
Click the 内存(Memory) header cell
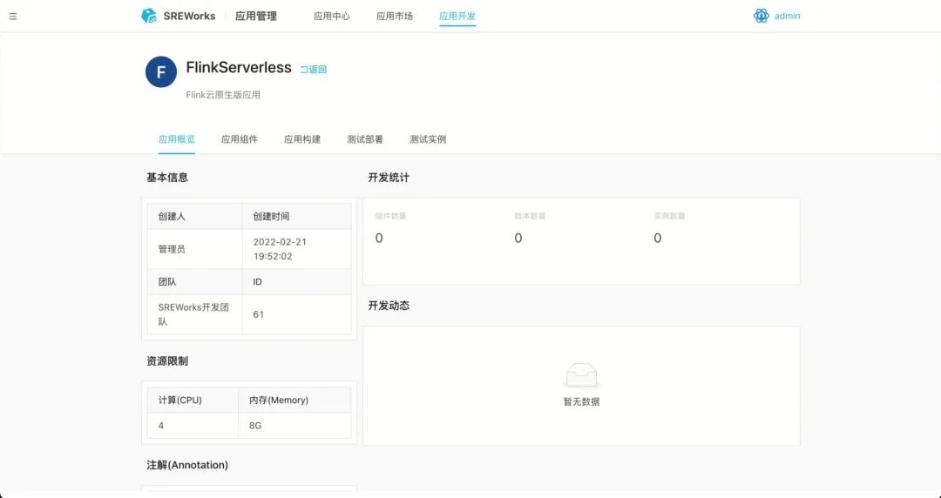tap(294, 400)
